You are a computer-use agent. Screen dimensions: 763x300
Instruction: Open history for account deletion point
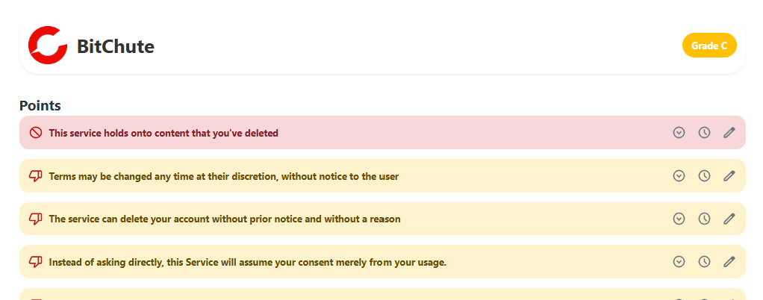704,219
